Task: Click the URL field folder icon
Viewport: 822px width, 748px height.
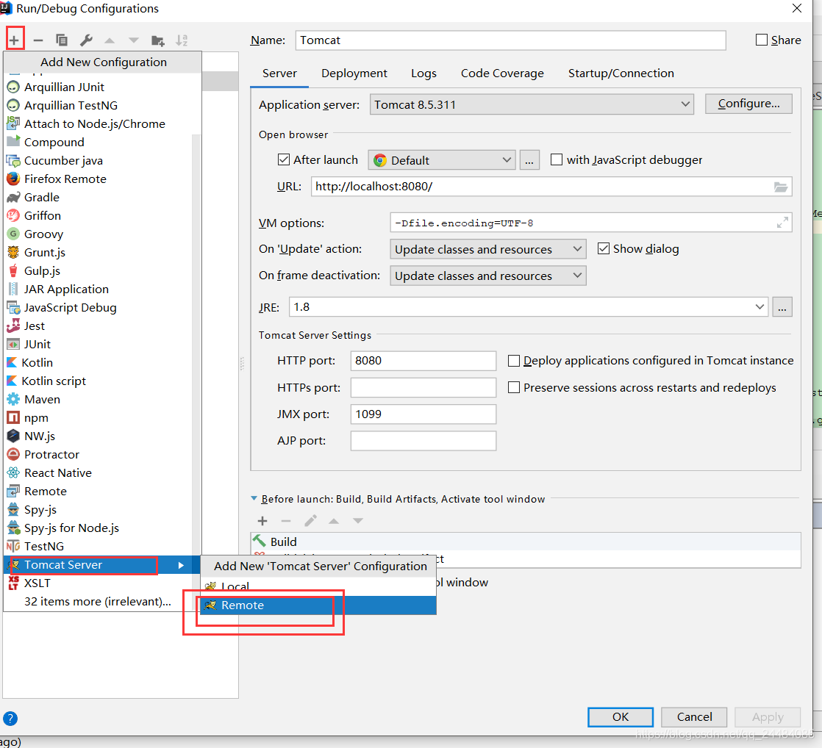Action: [781, 187]
